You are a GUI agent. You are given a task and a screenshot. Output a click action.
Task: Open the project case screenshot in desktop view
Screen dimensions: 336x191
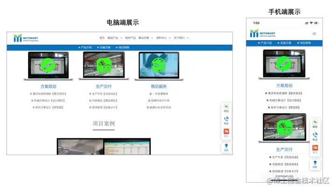coord(104,146)
